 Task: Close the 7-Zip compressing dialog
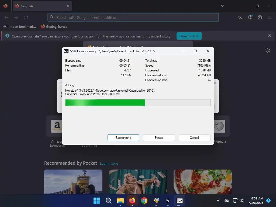click(x=208, y=51)
